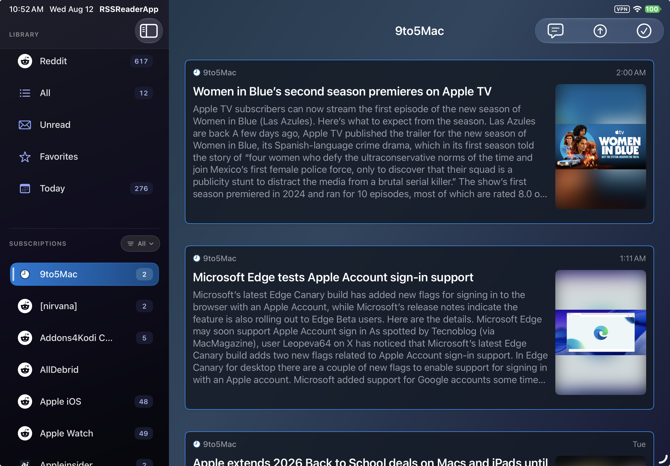
Task: Open Apple extends 2026 Back to School article
Action: click(x=370, y=461)
